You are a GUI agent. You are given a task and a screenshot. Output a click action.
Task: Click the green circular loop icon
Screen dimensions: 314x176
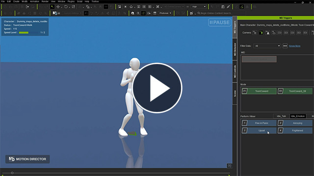click(143, 13)
